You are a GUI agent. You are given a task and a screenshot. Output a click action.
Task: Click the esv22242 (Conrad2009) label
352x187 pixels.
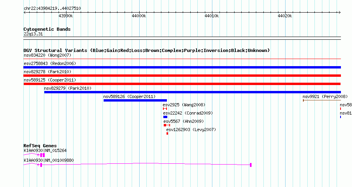188,113
